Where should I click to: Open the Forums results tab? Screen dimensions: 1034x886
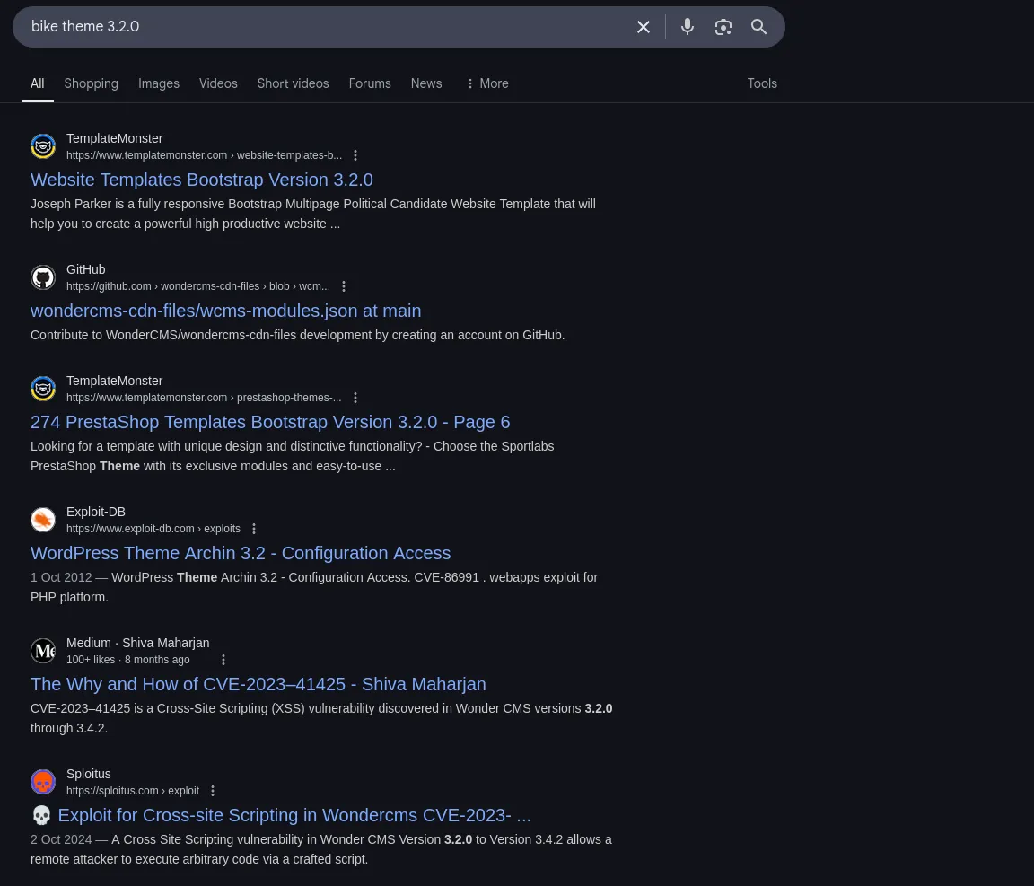coord(370,83)
